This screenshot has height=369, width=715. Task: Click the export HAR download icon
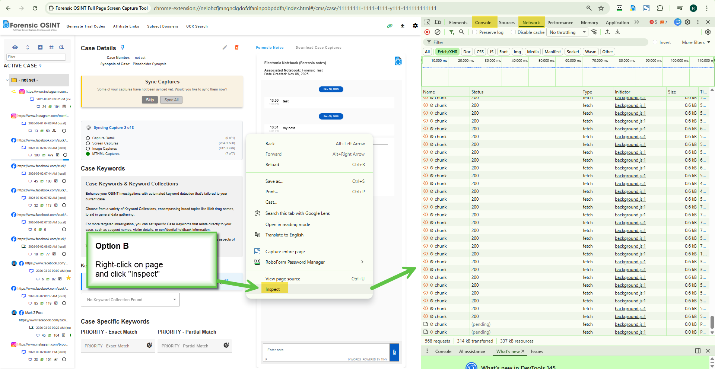pos(618,32)
